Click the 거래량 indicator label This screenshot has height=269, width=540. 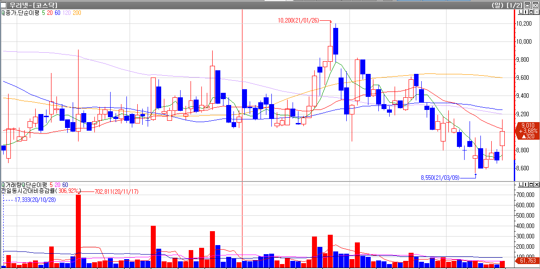[x=14, y=185]
